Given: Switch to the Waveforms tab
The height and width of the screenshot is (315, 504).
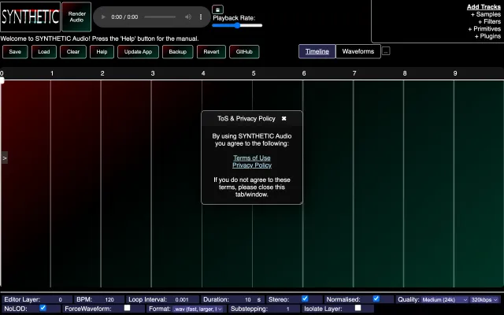Looking at the screenshot, I should tap(358, 51).
